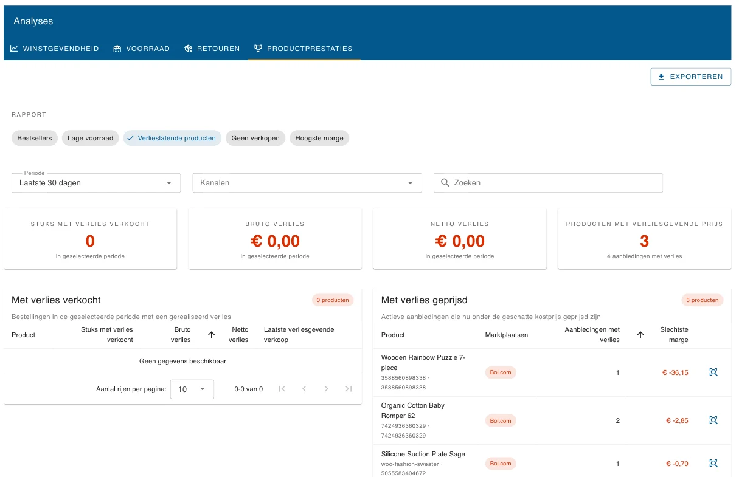This screenshot has height=477, width=739.
Task: Click the download icon on Exporteren
Action: [662, 77]
